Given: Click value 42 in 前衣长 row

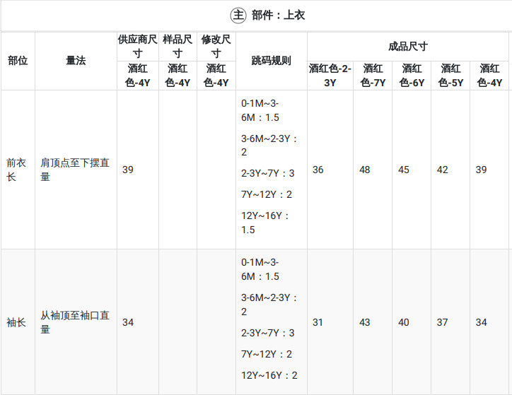Looking at the screenshot, I should coord(443,170).
